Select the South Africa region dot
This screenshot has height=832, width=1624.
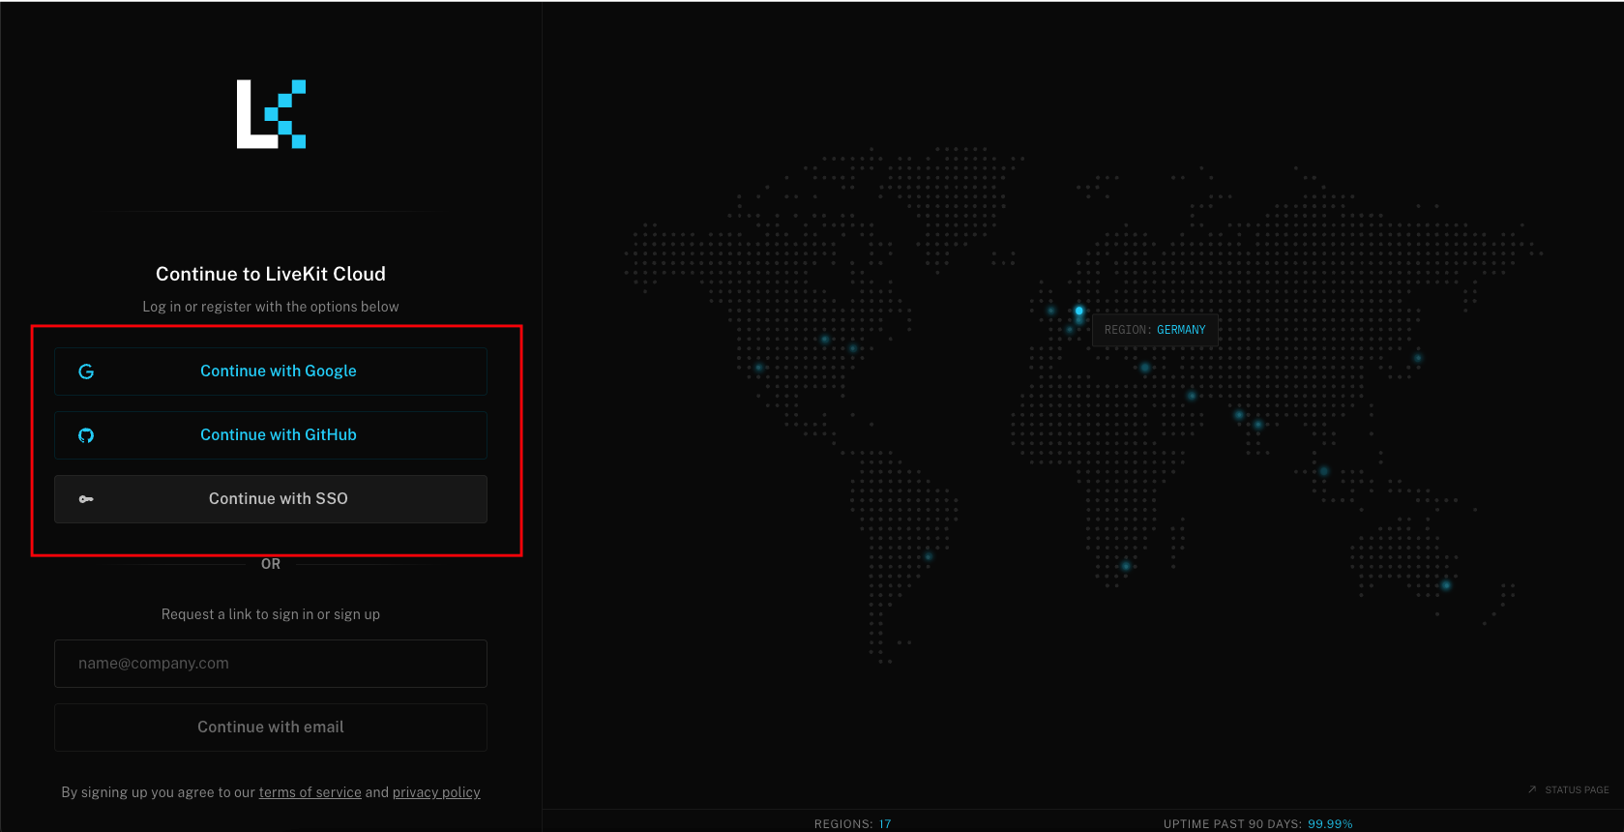click(x=1126, y=566)
